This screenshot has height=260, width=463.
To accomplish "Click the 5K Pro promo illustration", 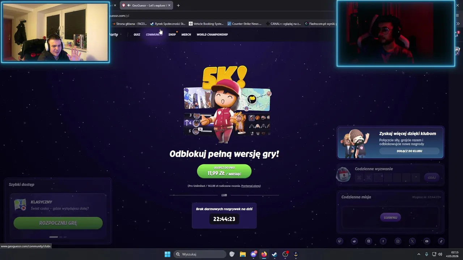I will coord(227,105).
